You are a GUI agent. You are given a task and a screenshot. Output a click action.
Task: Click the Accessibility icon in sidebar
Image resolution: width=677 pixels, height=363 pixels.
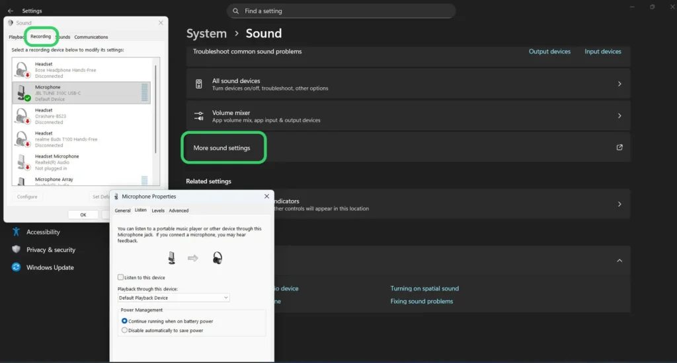(16, 232)
